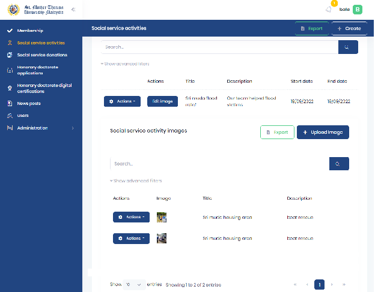Open Actions dropdown for first image row

[x=131, y=217]
